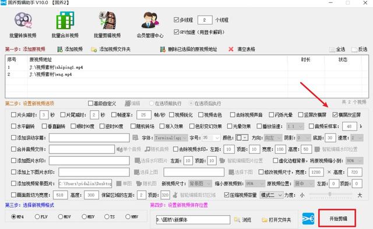Click 编辑 icon next to 高级自定义
Image resolution: width=373 pixels, height=229 pixels.
click(x=128, y=104)
